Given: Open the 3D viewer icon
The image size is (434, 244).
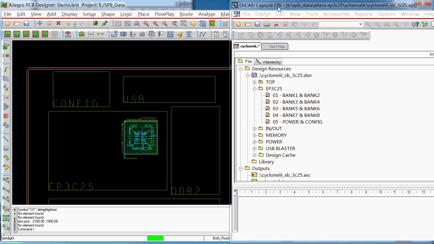Looking at the screenshot, I should tap(203, 24).
